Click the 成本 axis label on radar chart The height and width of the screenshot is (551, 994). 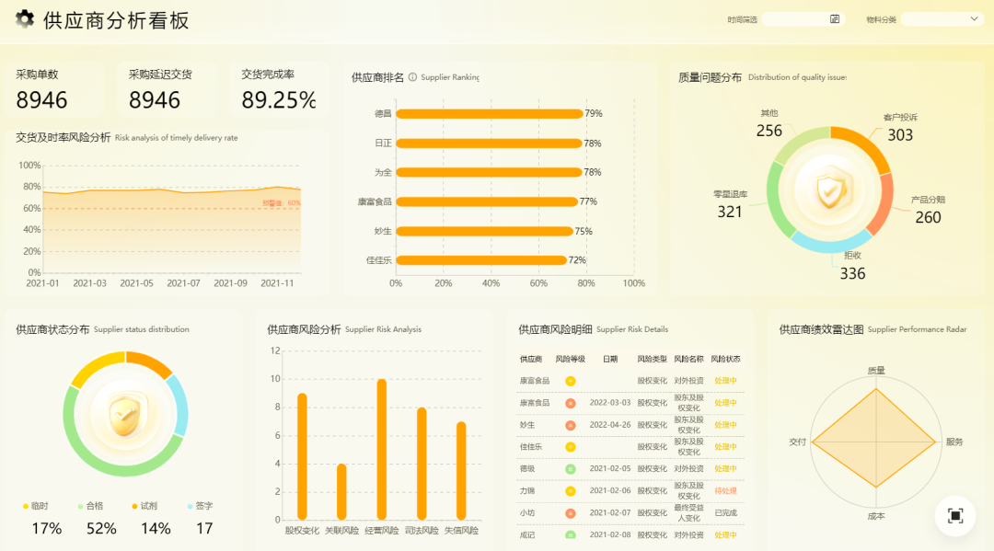click(876, 516)
